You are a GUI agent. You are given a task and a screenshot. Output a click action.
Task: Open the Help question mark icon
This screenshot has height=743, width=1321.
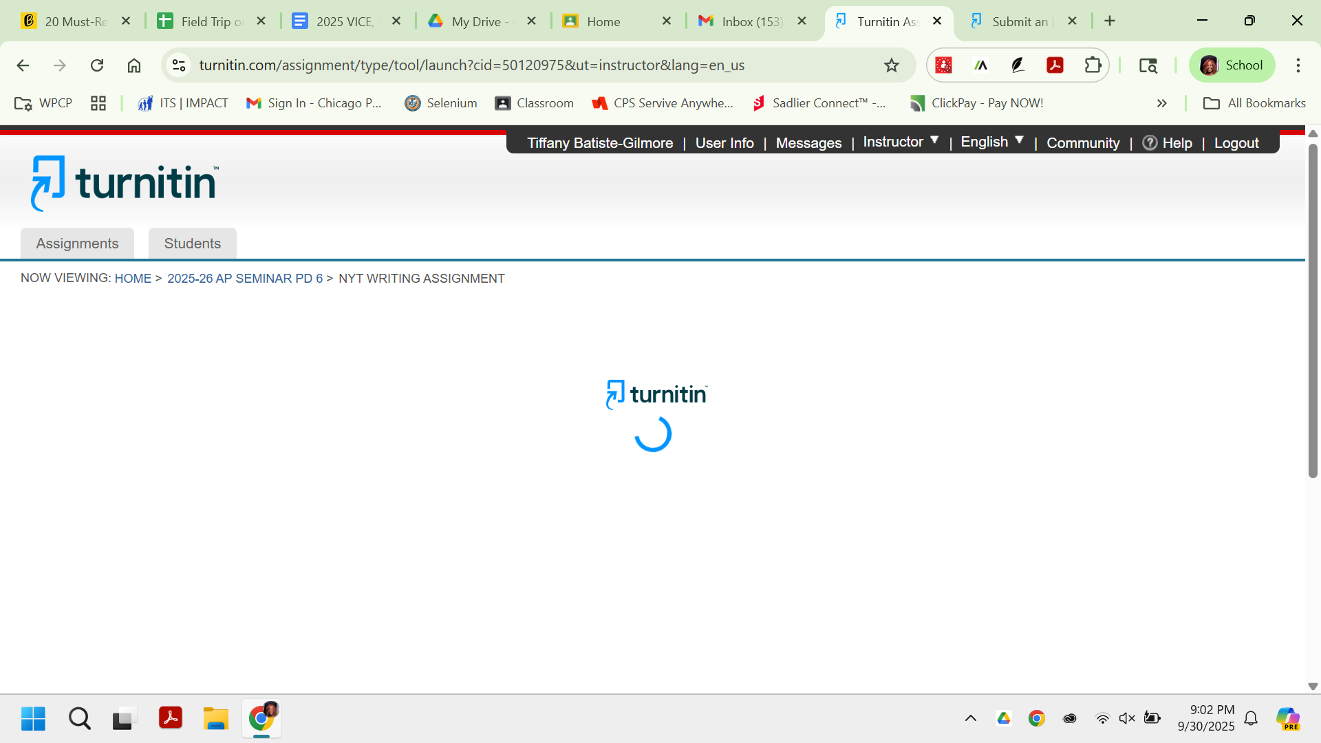pos(1150,143)
